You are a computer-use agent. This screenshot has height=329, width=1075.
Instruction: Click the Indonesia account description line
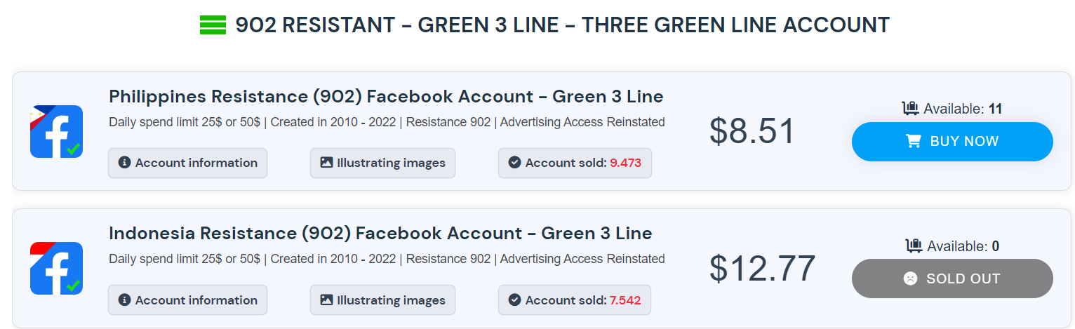pyautogui.click(x=387, y=259)
